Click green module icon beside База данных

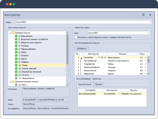16,36
